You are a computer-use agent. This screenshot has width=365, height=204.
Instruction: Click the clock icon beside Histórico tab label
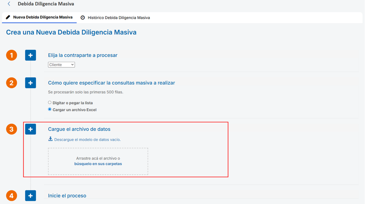pos(83,17)
